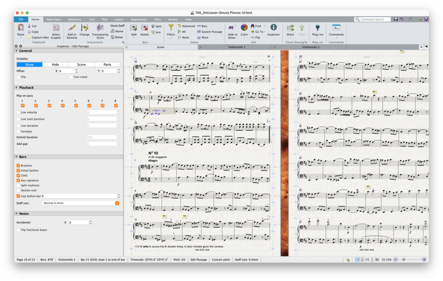Open the Staff size dropdown
Image resolution: width=443 pixels, height=281 pixels.
click(x=117, y=203)
